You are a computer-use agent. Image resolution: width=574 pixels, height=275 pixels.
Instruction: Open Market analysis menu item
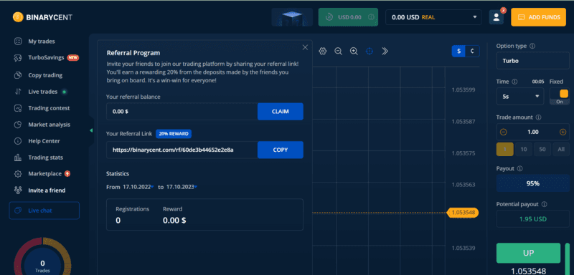point(49,125)
